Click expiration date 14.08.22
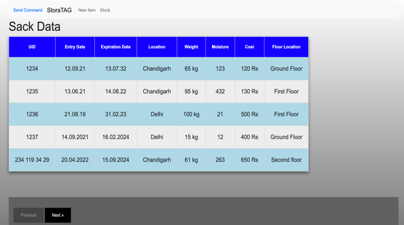The image size is (404, 225). tap(116, 92)
